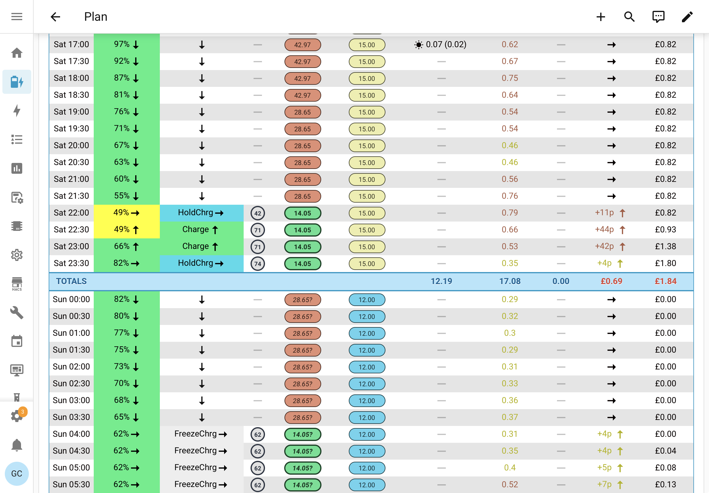This screenshot has height=493, width=709.
Task: Click the +11p cost change at Sat 22:00
Action: [x=610, y=213]
